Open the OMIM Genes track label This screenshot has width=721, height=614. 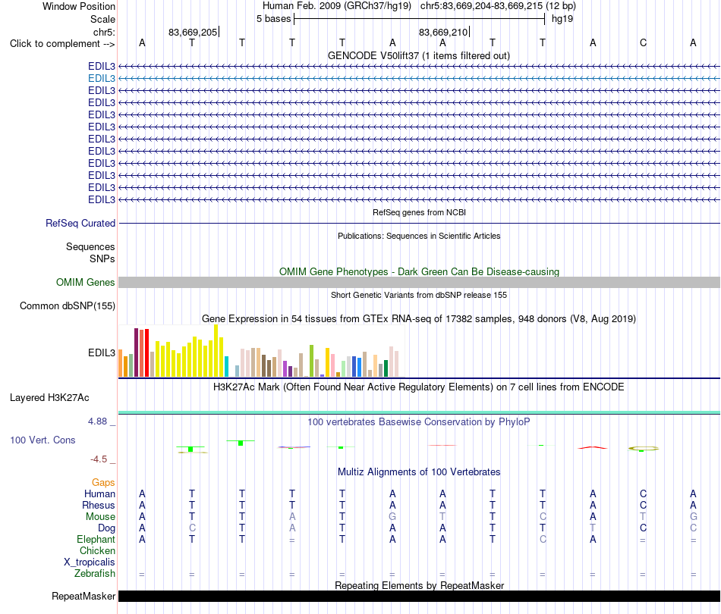[86, 283]
